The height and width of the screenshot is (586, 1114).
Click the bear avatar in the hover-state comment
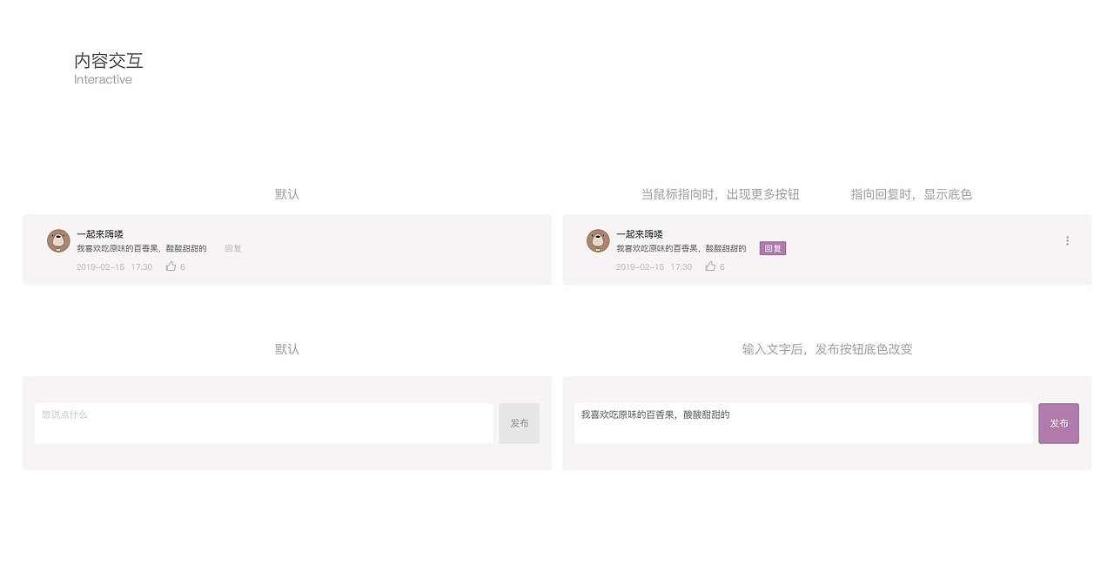point(597,240)
